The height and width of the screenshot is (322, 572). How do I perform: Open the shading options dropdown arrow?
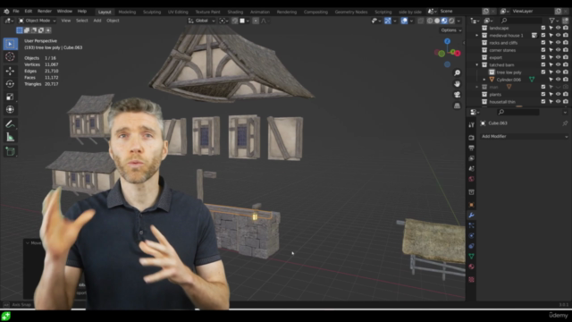[458, 21]
